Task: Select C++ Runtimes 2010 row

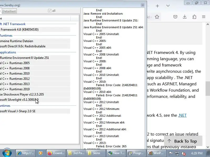Action: tap(35, 74)
